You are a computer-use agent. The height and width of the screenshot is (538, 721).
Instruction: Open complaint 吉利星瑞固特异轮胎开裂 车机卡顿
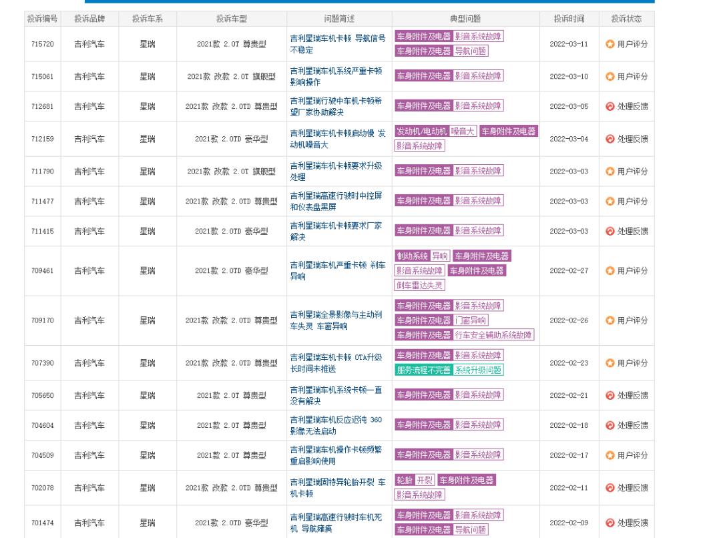[x=338, y=488]
